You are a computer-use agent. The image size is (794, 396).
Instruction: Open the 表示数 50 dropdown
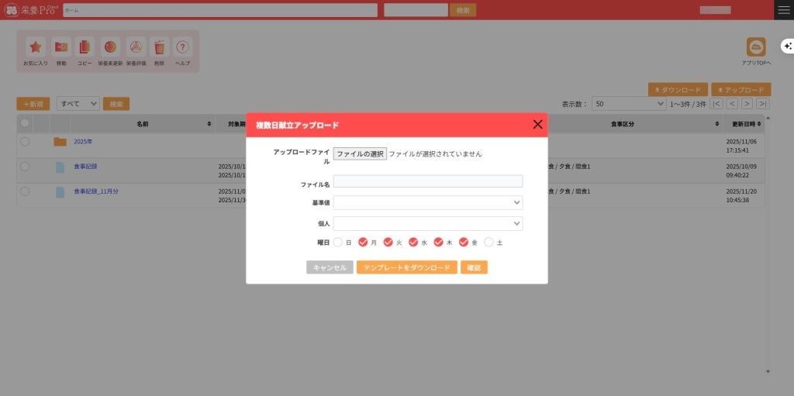pyautogui.click(x=628, y=104)
